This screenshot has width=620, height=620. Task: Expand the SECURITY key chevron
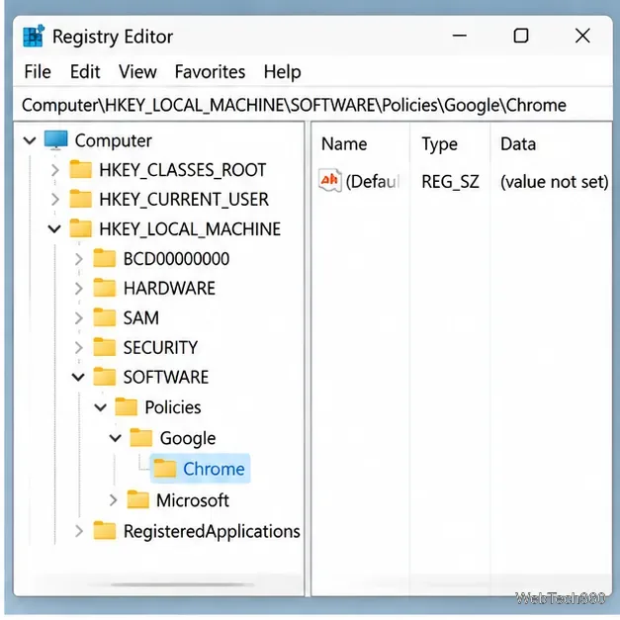pyautogui.click(x=79, y=347)
